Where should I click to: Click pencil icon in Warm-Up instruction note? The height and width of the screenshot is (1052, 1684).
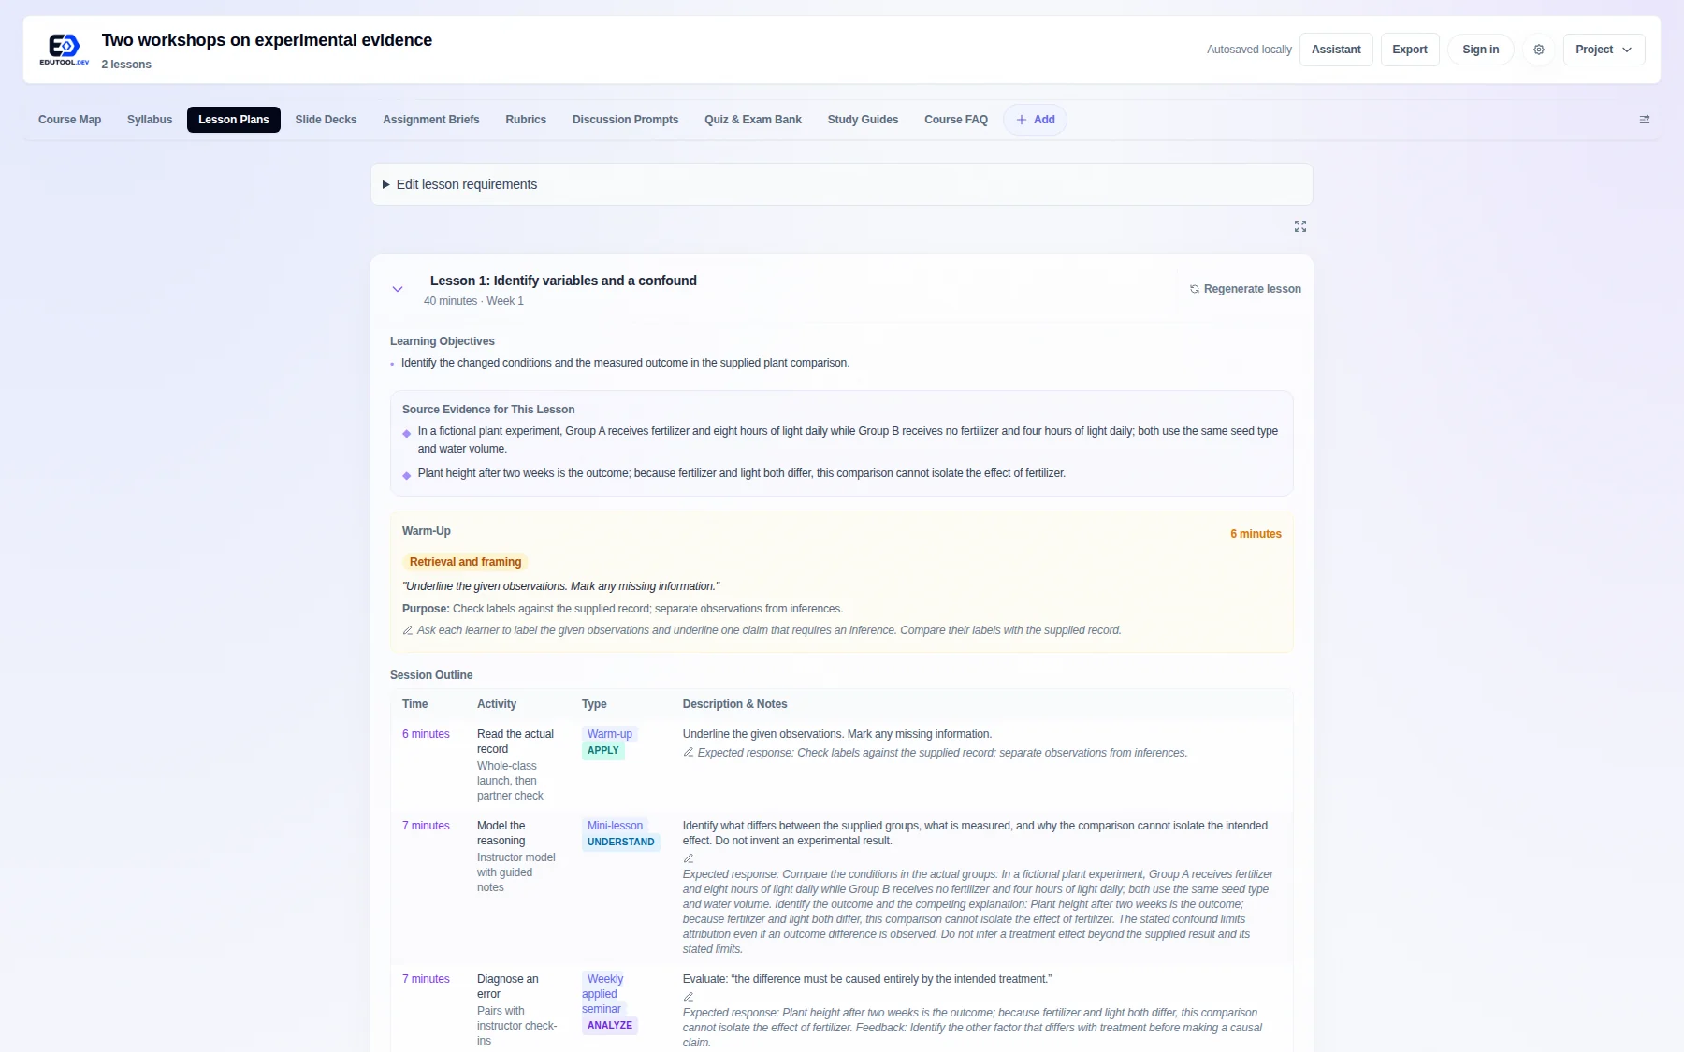[x=408, y=630]
